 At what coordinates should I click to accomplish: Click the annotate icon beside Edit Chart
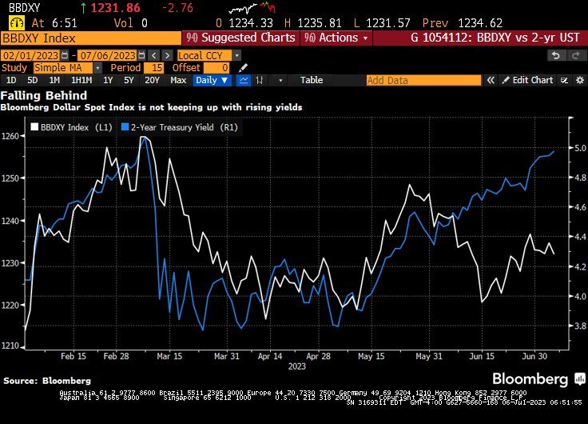coord(563,80)
